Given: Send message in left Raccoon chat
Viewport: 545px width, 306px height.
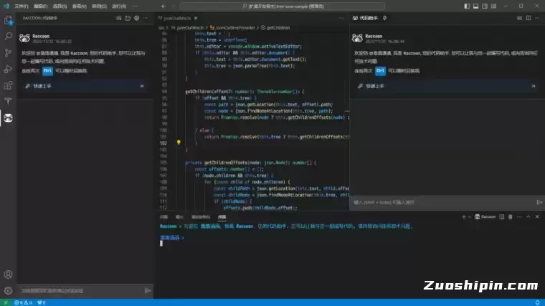Looking at the screenshot, I should pyautogui.click(x=148, y=290).
